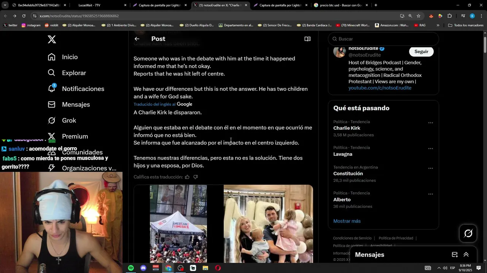487x273 pixels.
Task: Open the instagram bookmark
Action: tap(31, 25)
